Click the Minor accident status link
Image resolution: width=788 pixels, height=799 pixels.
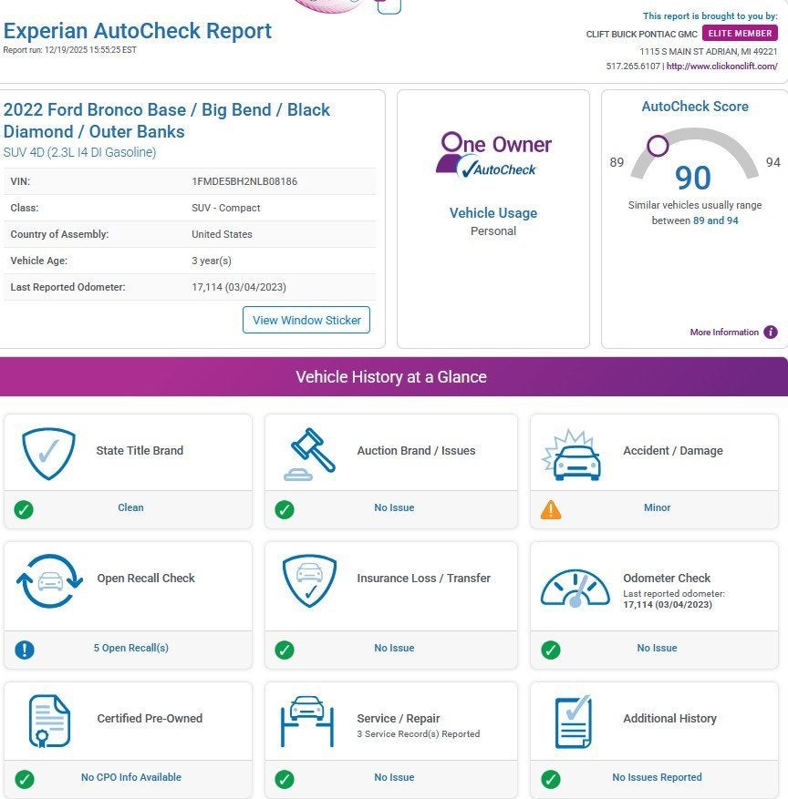[657, 508]
